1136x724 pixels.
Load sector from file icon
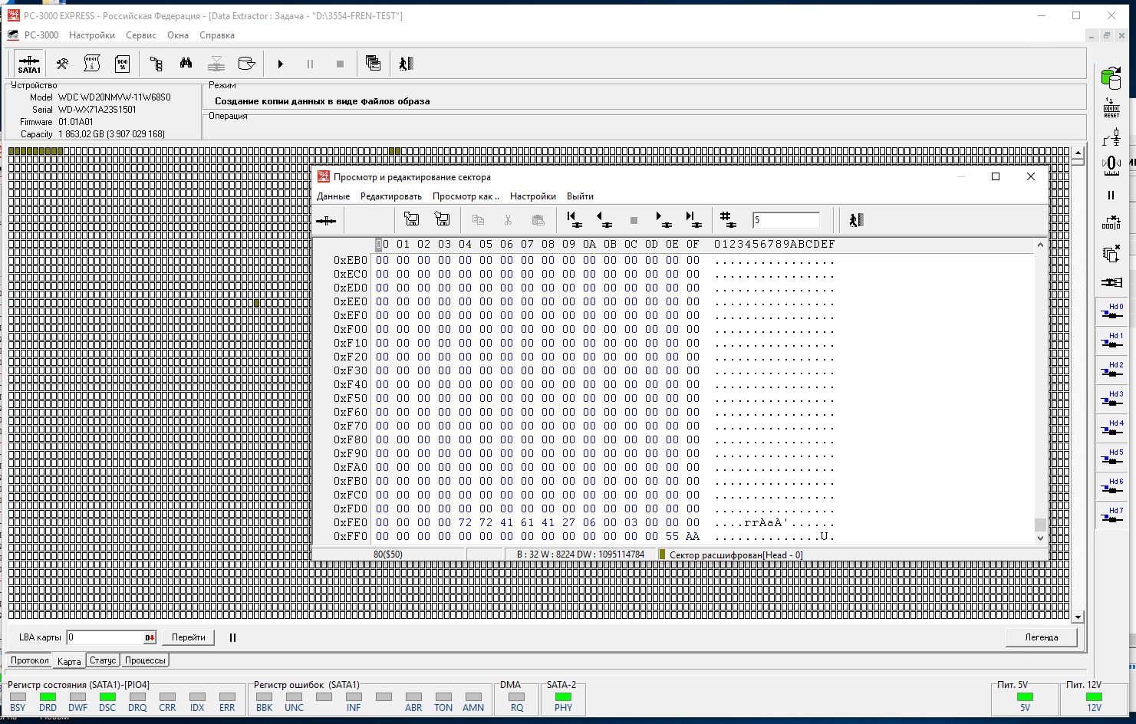point(411,220)
